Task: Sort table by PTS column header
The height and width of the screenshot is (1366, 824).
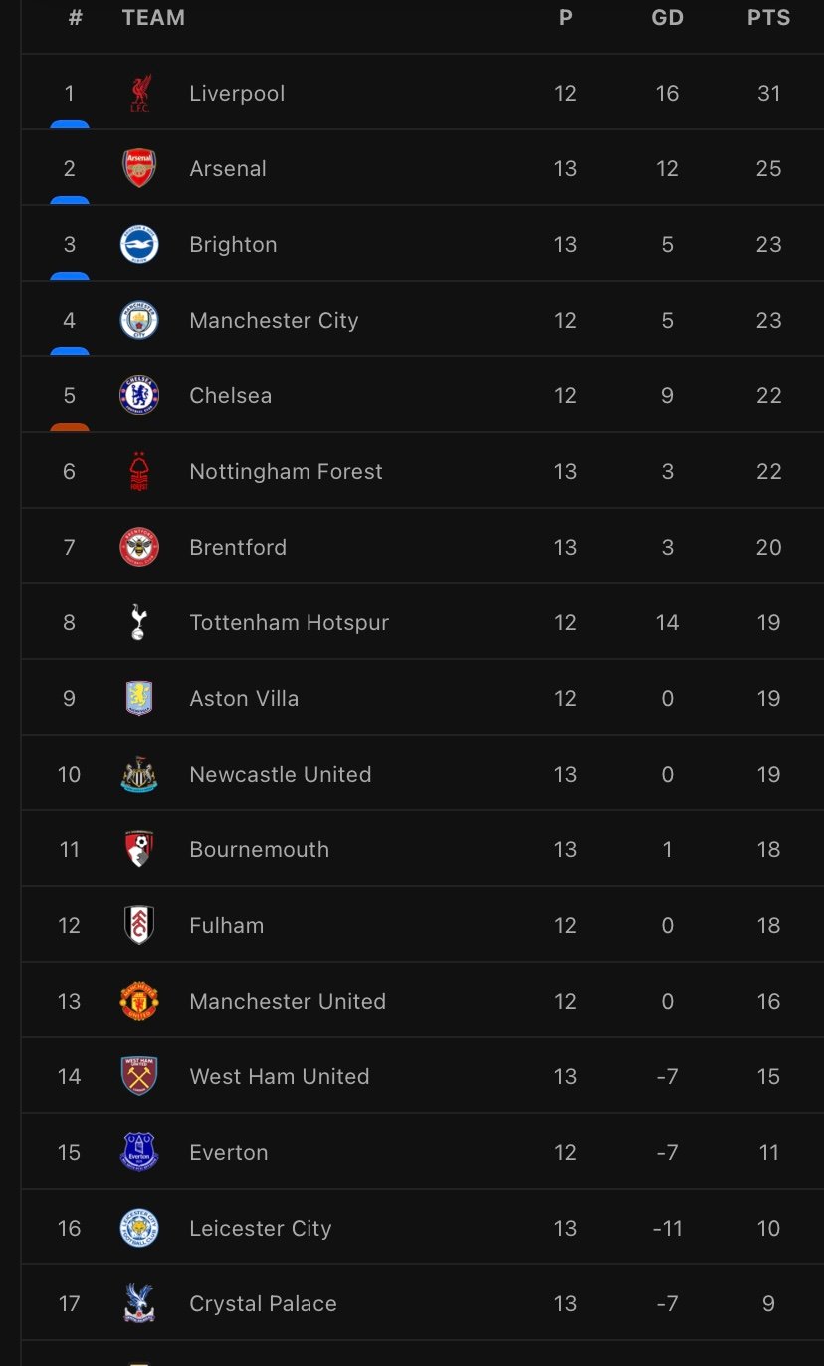Action: coord(769,18)
